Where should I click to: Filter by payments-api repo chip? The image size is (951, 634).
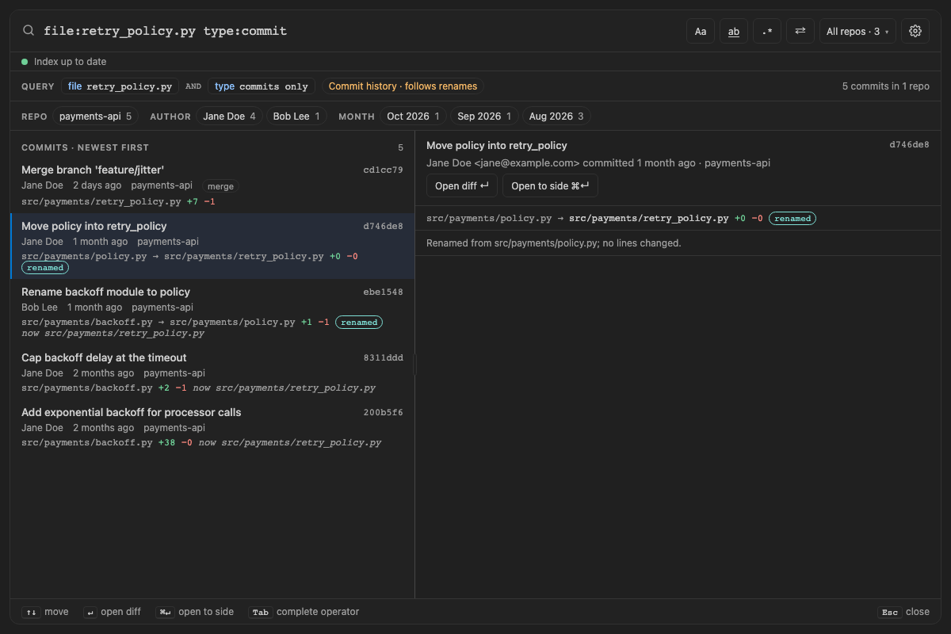96,116
